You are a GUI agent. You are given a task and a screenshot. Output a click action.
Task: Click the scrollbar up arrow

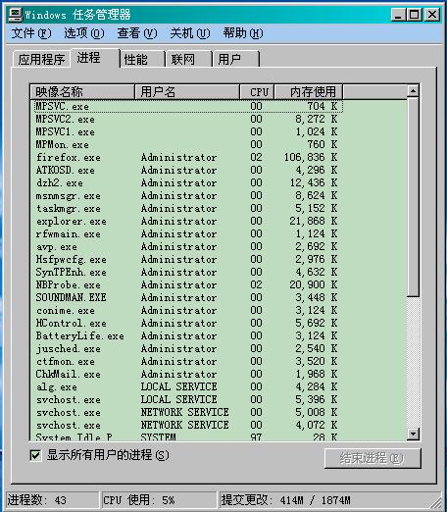[x=413, y=91]
